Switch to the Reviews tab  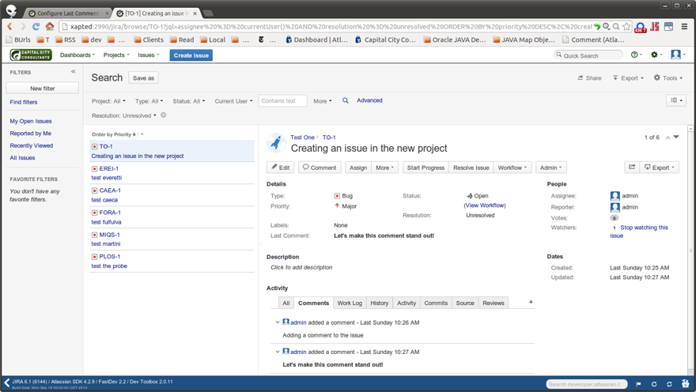pos(494,303)
